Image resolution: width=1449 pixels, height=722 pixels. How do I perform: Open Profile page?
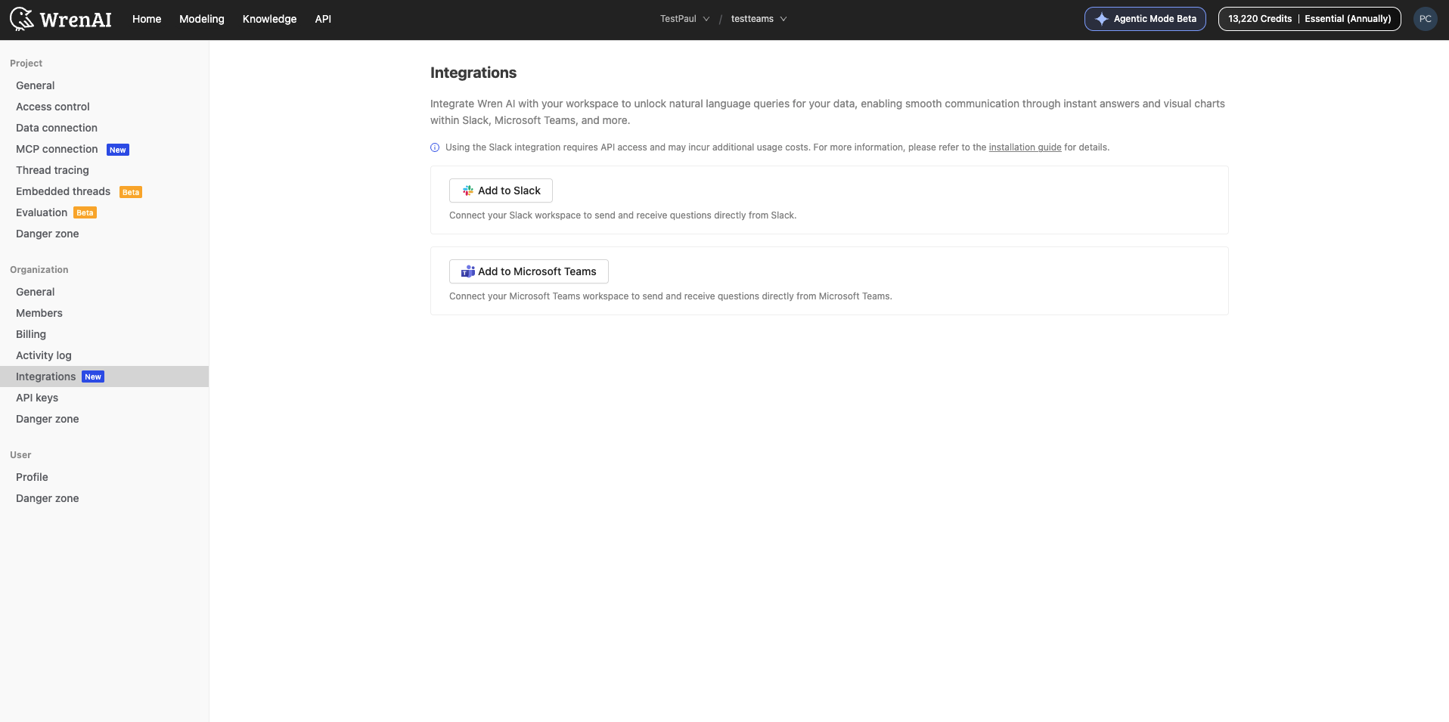pyautogui.click(x=104, y=477)
